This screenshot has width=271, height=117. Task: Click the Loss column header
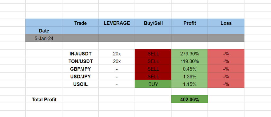226,23
